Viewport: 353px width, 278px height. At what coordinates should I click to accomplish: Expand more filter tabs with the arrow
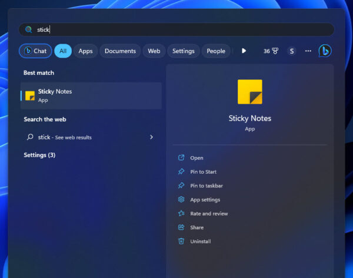(244, 51)
